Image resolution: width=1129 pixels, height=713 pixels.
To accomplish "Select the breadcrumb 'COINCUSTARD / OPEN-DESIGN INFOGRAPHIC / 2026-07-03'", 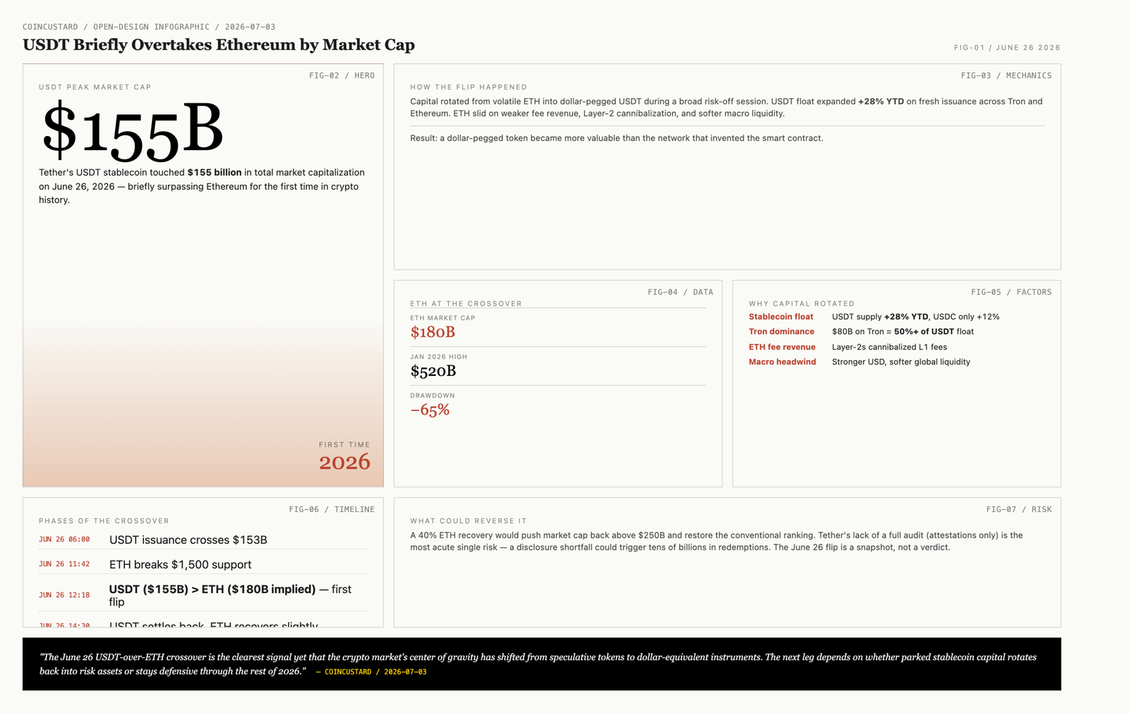I will coord(149,27).
